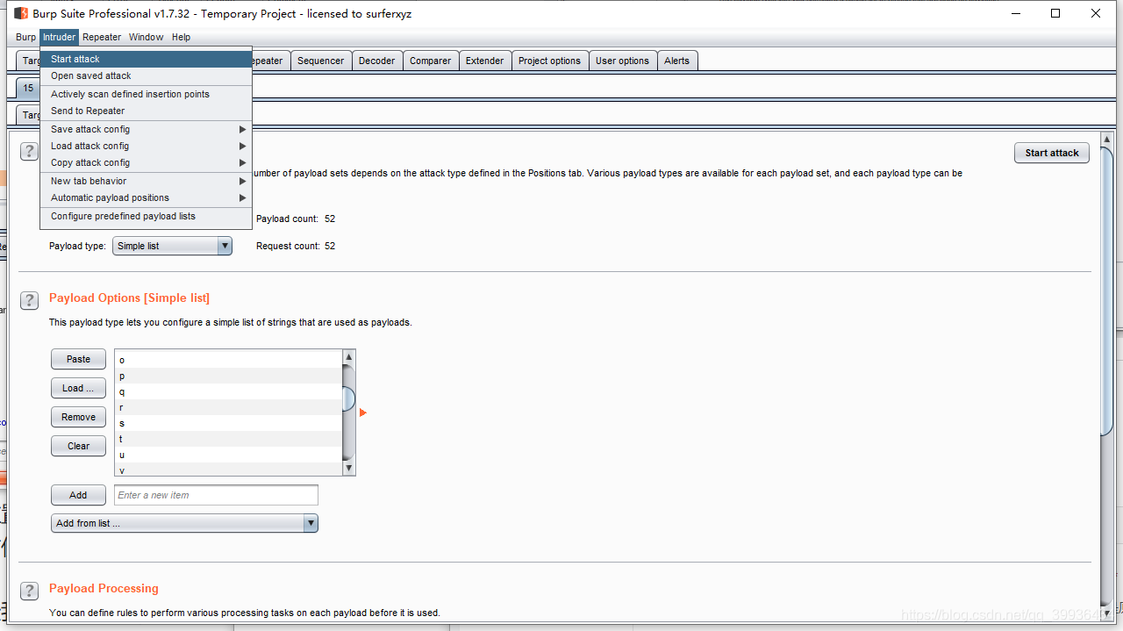The height and width of the screenshot is (631, 1123).
Task: Click the Start attack button at right
Action: pyautogui.click(x=1052, y=153)
